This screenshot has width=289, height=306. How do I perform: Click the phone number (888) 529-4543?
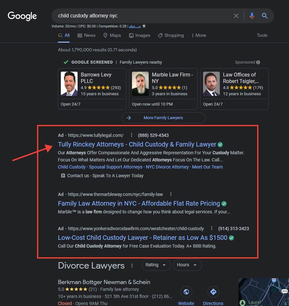click(154, 135)
